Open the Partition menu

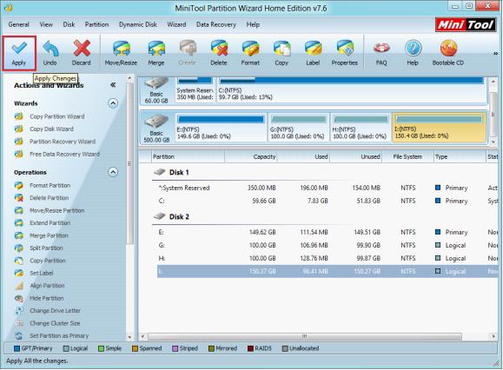pyautogui.click(x=96, y=24)
